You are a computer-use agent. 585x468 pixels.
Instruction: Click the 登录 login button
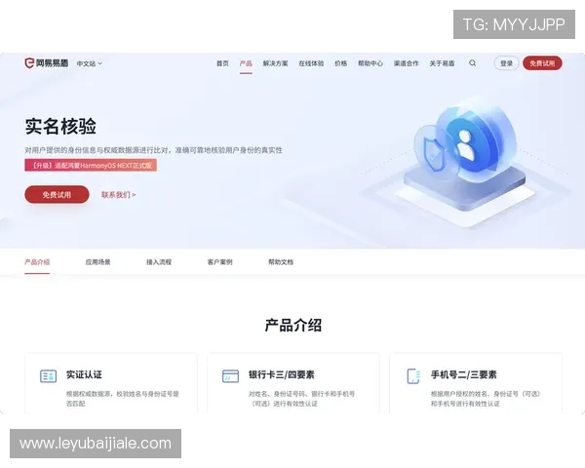(506, 63)
